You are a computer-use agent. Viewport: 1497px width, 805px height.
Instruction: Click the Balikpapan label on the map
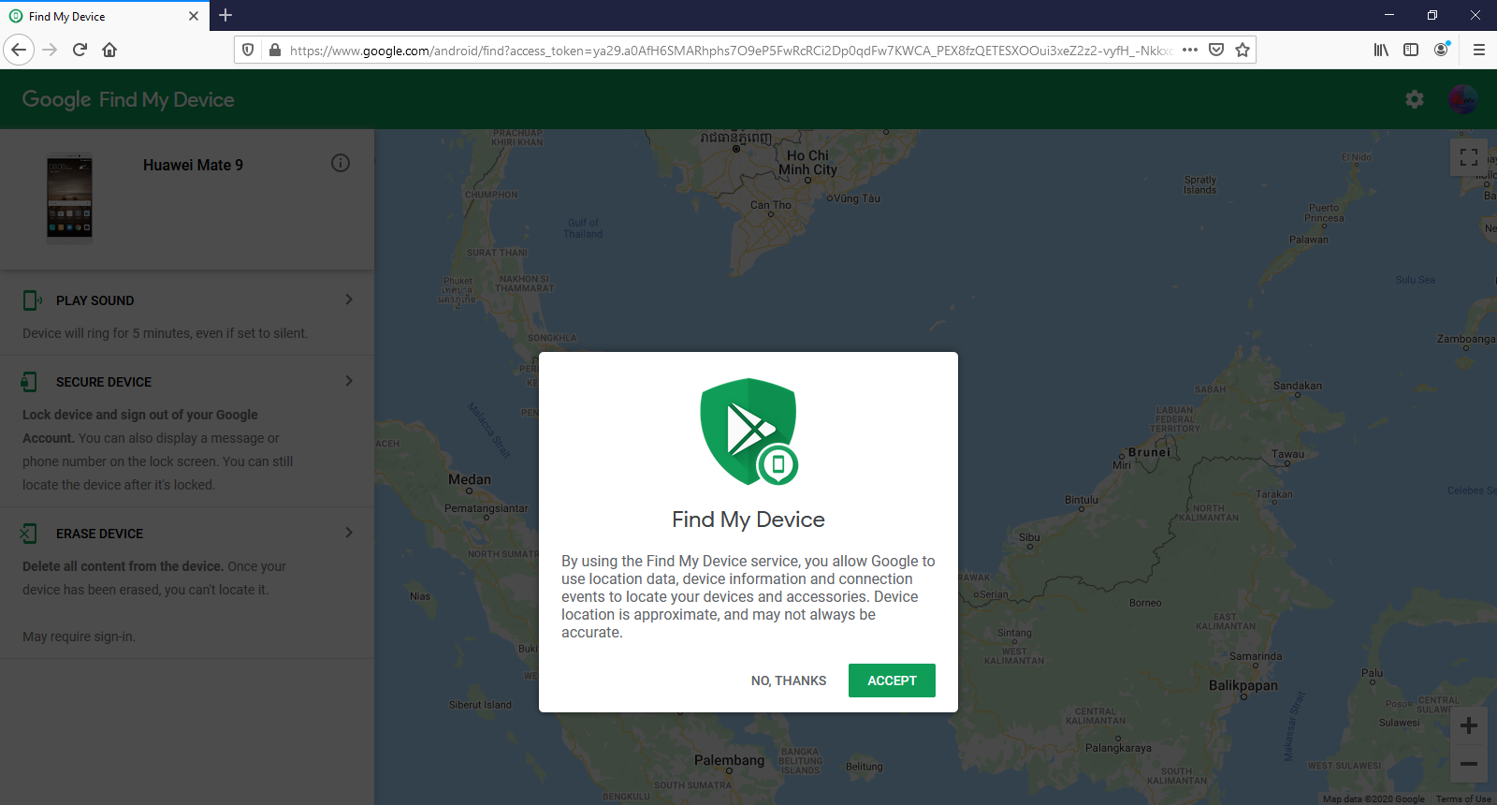point(1243,685)
